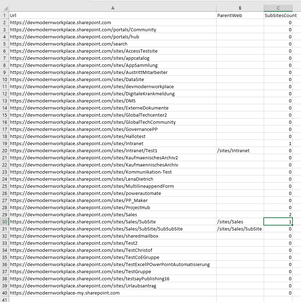Select the sites/ProjectHub URL cell
Viewport: 301px width, 302px height.
[113, 208]
